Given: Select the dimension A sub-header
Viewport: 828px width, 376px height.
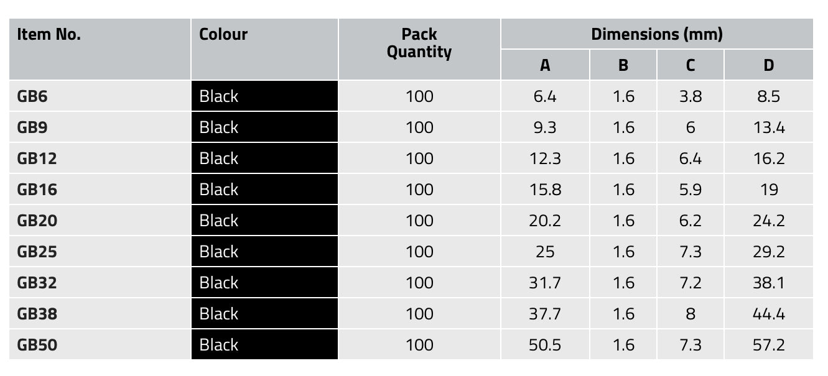Looking at the screenshot, I should coord(545,65).
